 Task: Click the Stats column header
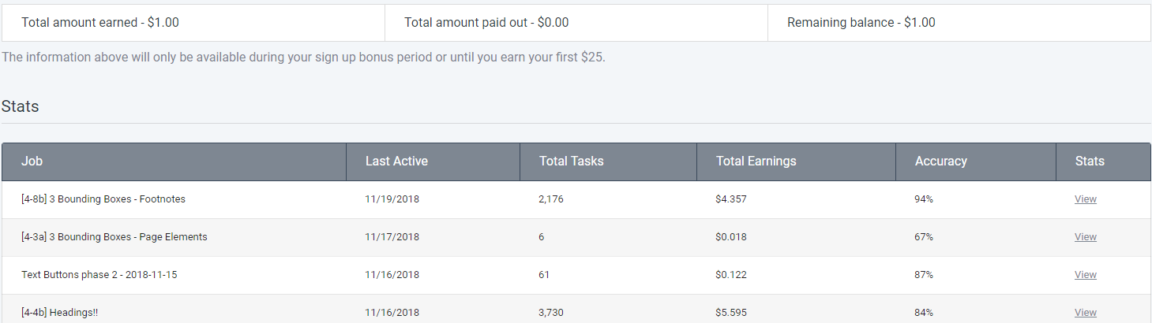1090,161
